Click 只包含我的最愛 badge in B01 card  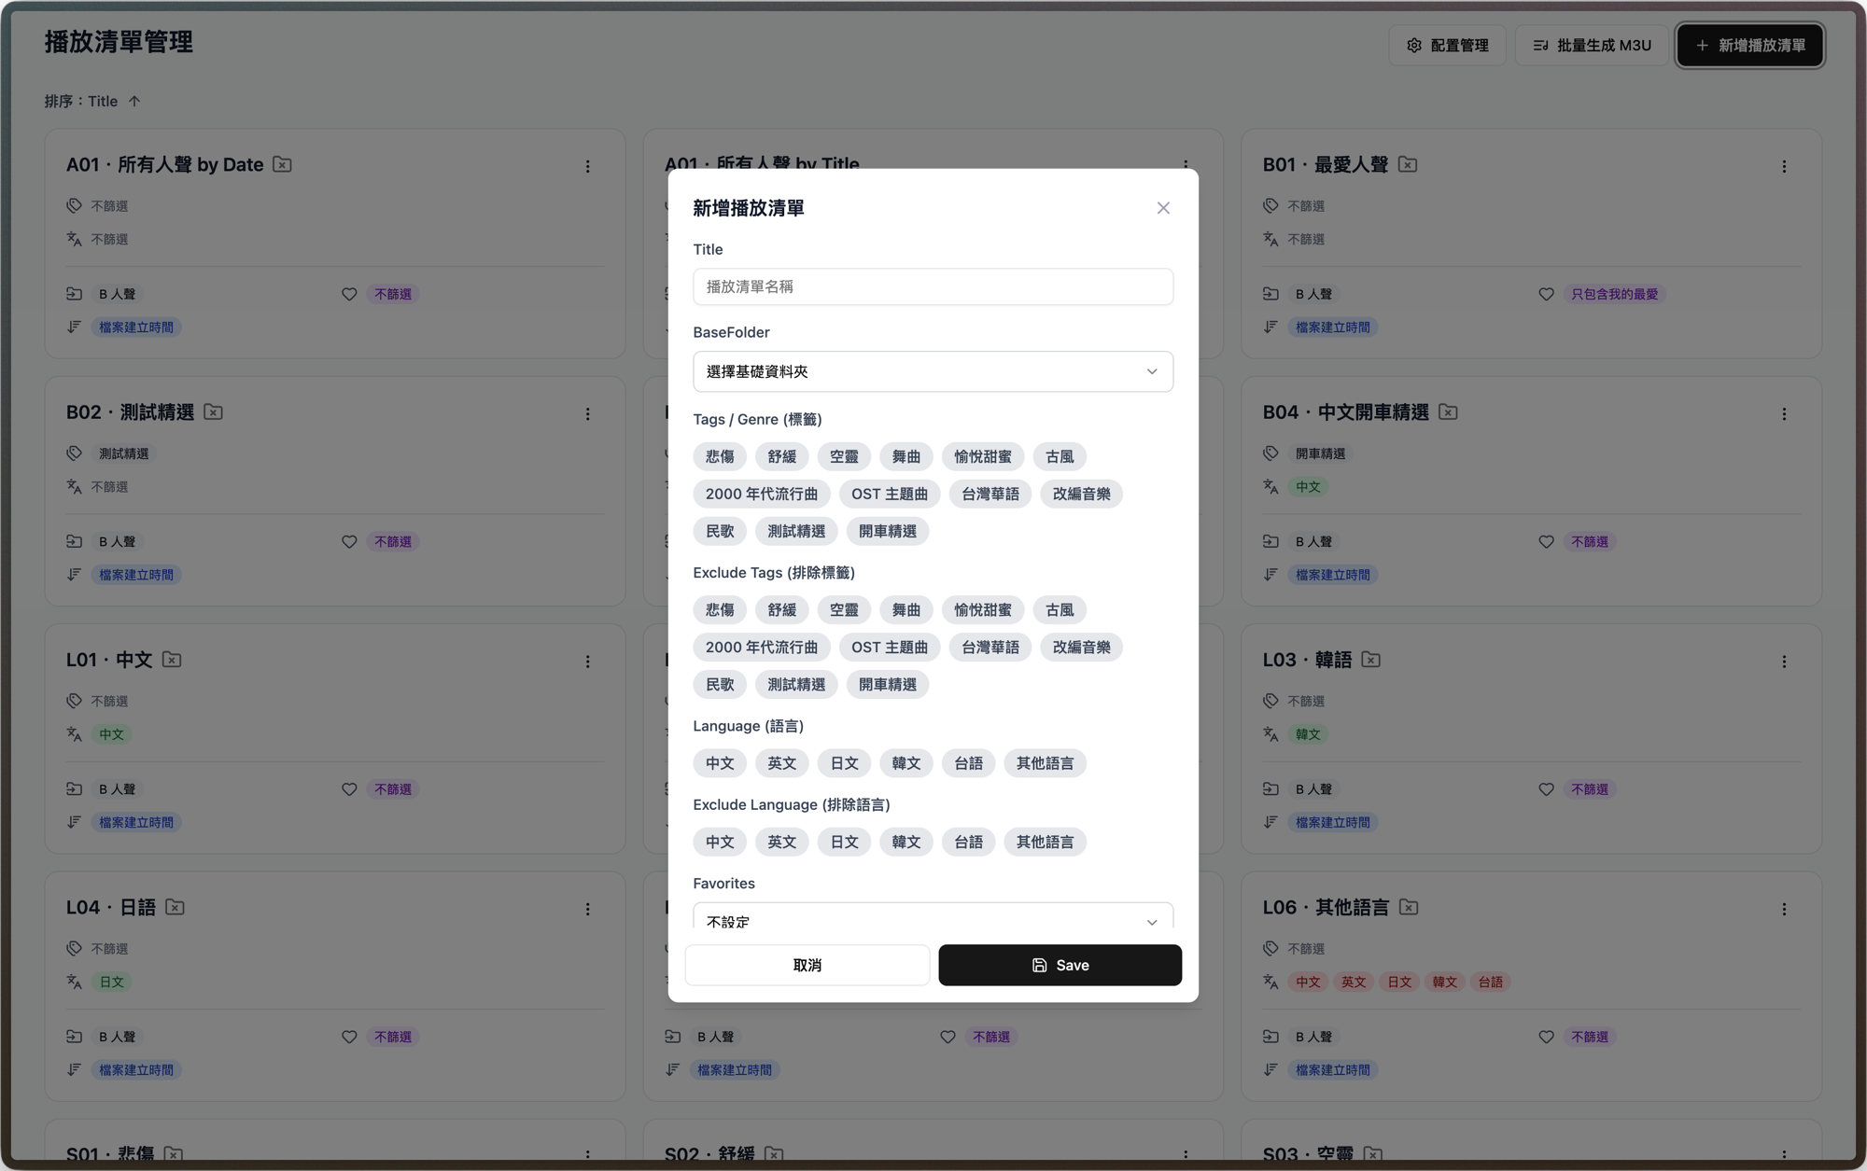coord(1614,294)
